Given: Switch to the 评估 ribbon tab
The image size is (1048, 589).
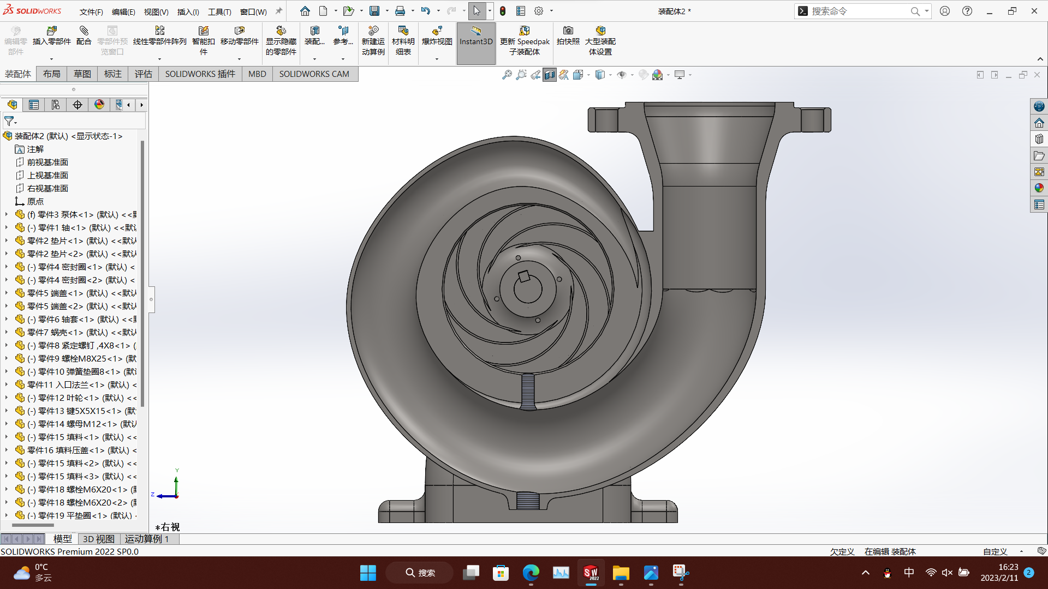Looking at the screenshot, I should coord(144,74).
